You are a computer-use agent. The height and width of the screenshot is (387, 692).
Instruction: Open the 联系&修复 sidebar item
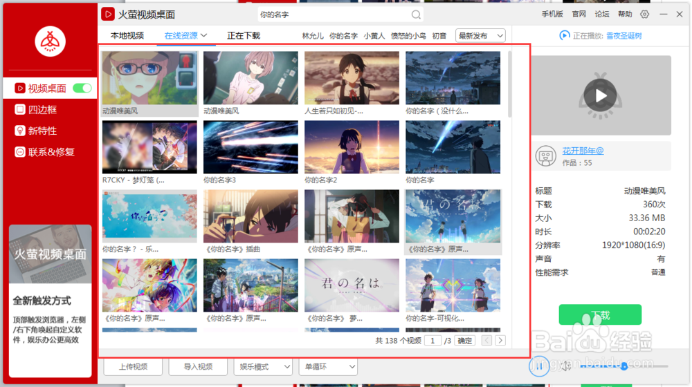[x=51, y=151]
